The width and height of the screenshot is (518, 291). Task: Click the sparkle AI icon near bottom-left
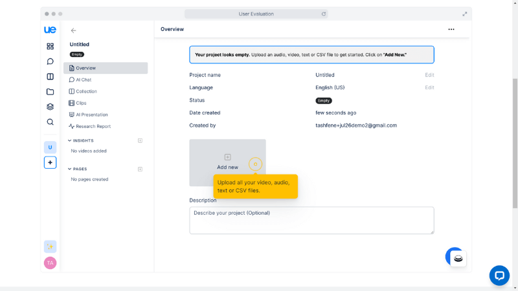(x=50, y=246)
